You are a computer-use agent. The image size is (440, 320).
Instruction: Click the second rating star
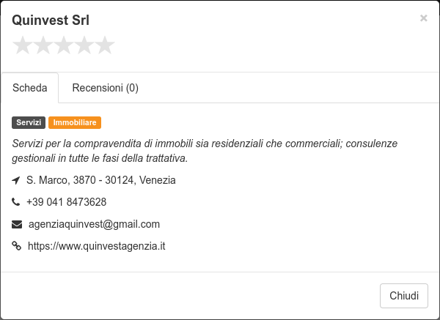[x=43, y=45]
